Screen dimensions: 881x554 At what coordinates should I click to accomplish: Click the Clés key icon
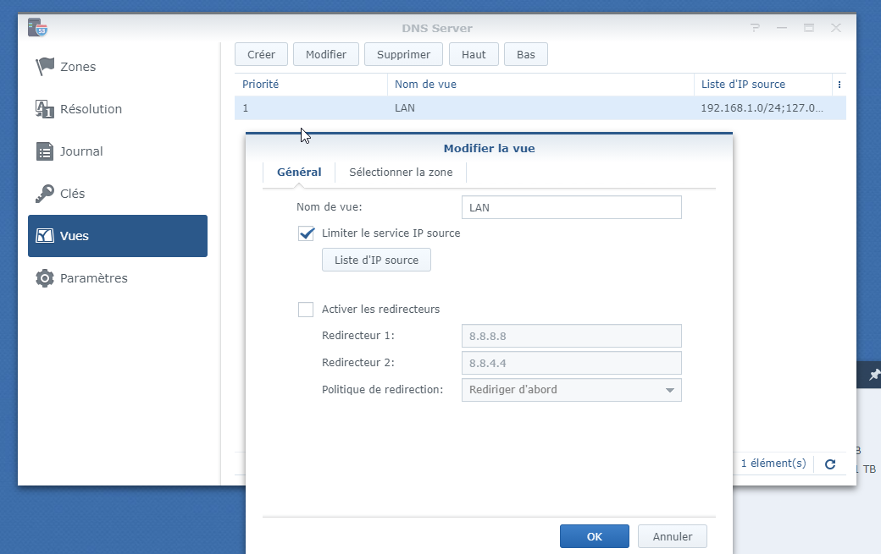[45, 194]
